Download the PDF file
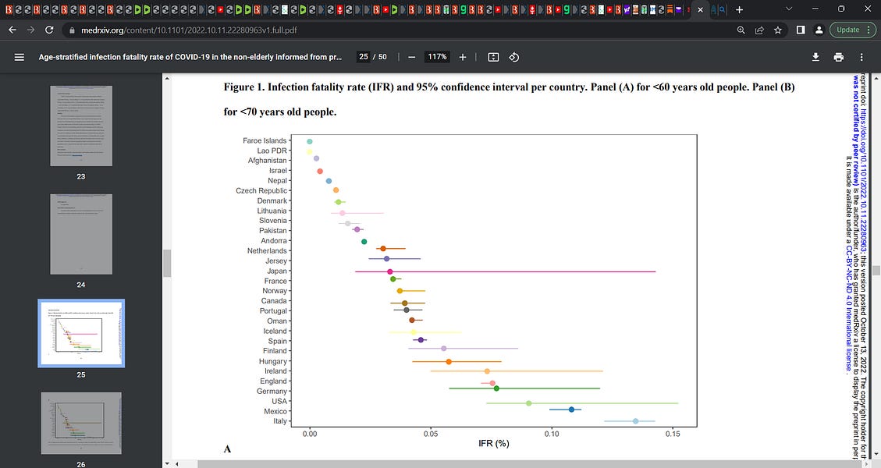881x468 pixels. (815, 56)
